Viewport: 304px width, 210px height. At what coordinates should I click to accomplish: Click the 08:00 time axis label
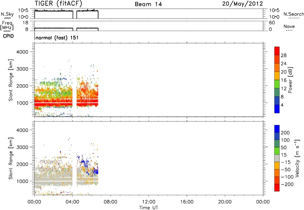(111, 202)
